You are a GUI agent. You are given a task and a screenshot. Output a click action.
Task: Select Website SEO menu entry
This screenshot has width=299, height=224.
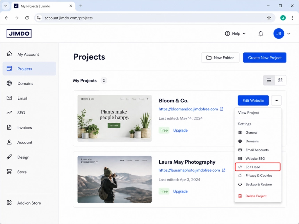(258, 158)
